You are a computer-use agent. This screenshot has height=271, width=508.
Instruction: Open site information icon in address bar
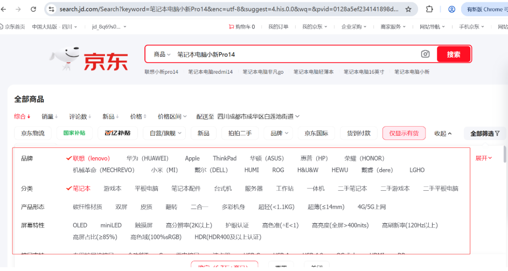(52, 9)
